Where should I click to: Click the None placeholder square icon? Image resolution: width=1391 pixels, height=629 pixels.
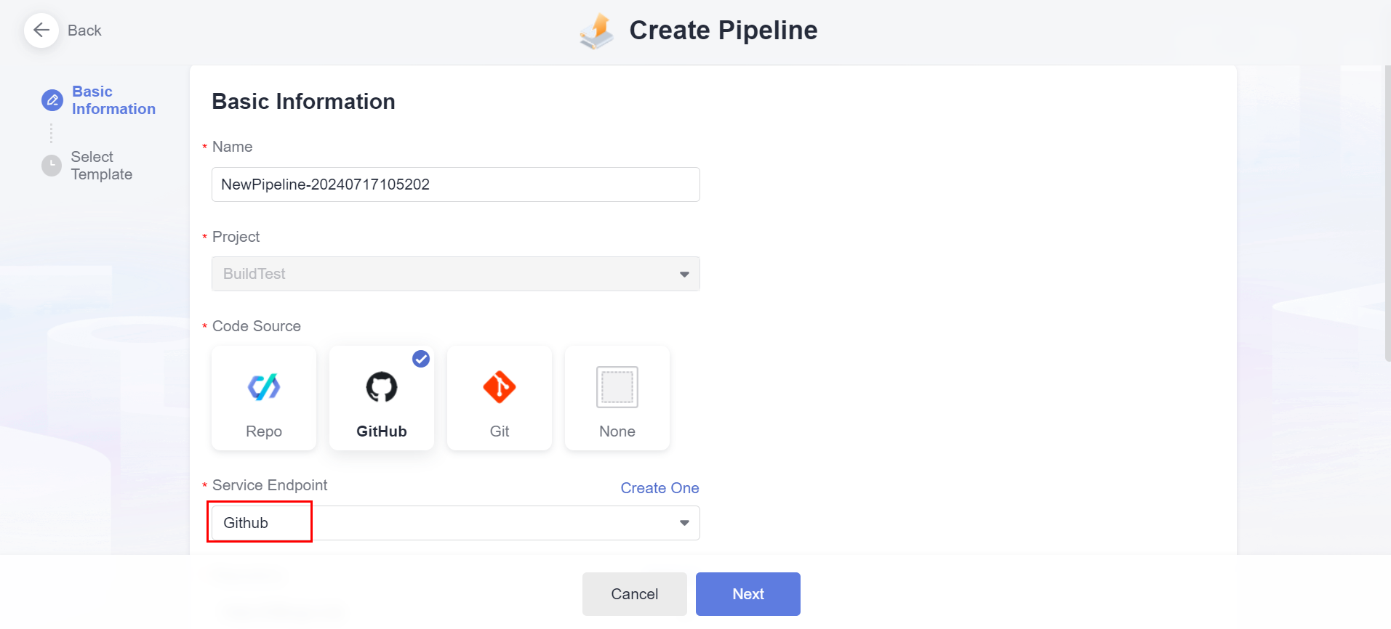[617, 387]
